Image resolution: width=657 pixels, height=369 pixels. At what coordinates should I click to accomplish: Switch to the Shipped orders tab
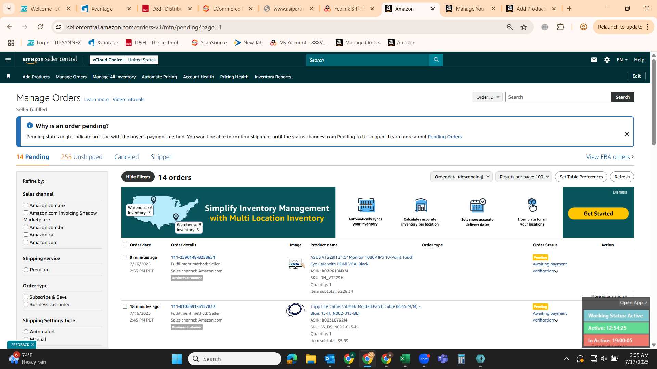[162, 157]
